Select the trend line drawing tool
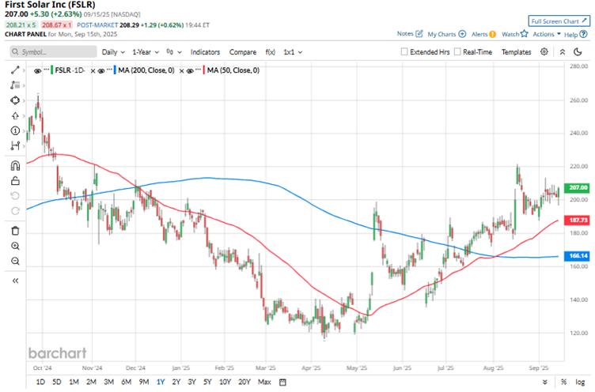Screen dimensions: 595x392 pos(15,70)
